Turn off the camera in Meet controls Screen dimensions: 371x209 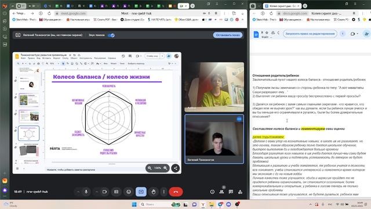click(104, 192)
